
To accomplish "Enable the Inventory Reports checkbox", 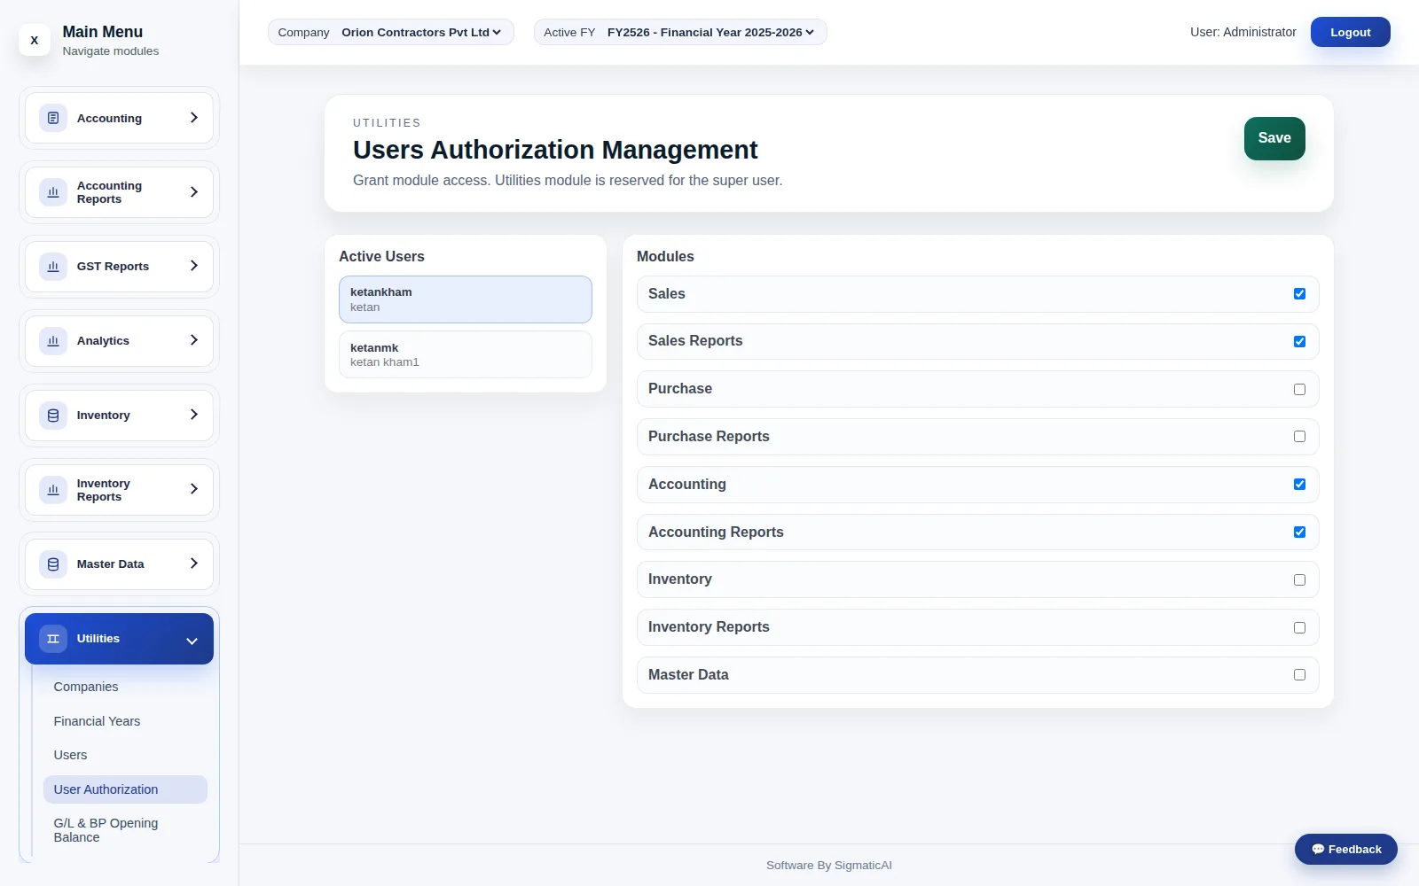I will [1299, 627].
